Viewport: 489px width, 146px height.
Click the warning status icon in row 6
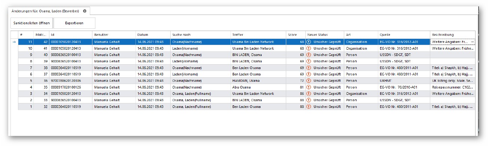pos(309,74)
